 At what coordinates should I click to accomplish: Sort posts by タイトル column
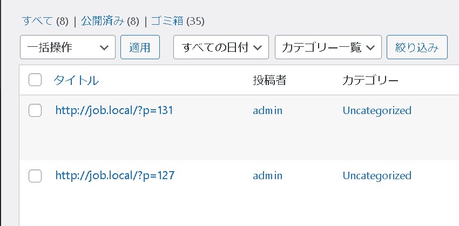point(76,80)
